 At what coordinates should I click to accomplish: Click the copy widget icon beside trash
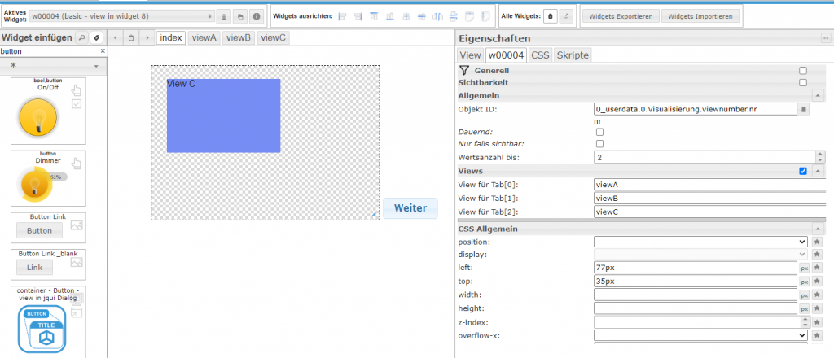(239, 16)
